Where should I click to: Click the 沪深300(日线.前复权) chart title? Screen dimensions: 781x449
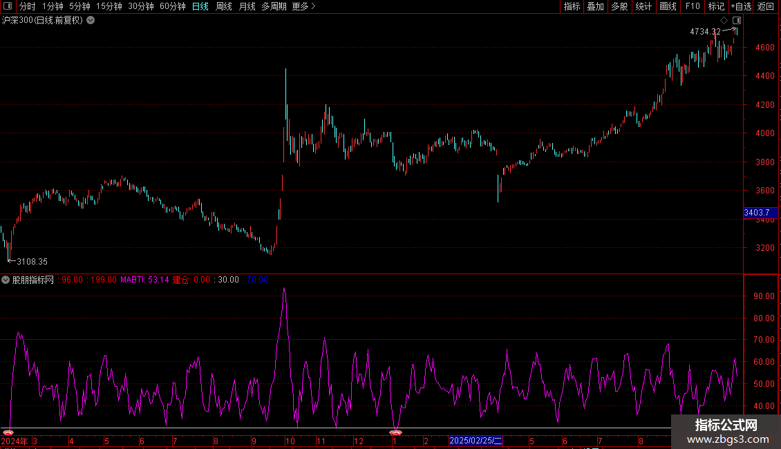(x=42, y=21)
